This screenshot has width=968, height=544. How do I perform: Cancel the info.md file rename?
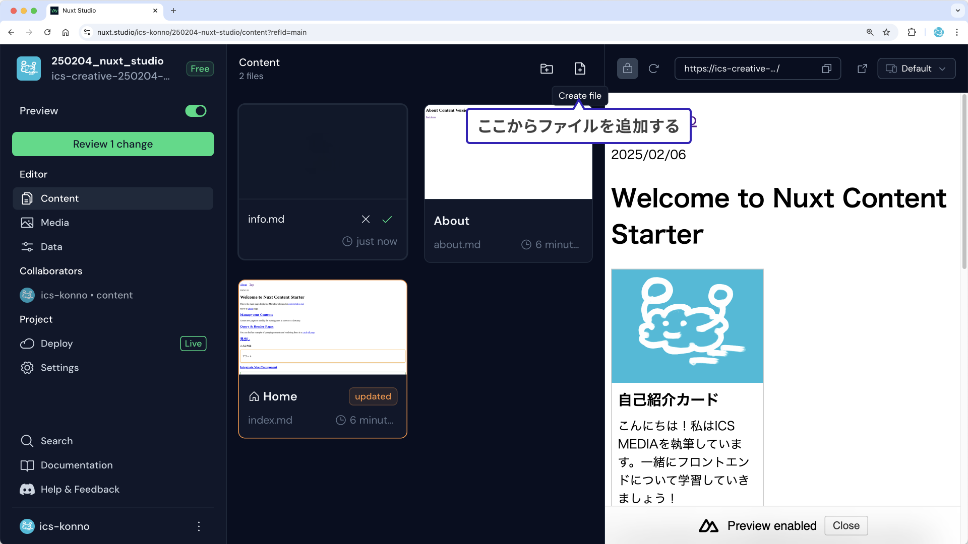[x=366, y=219]
